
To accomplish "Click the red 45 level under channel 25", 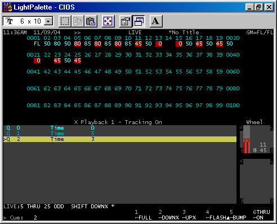I will point(78,61).
